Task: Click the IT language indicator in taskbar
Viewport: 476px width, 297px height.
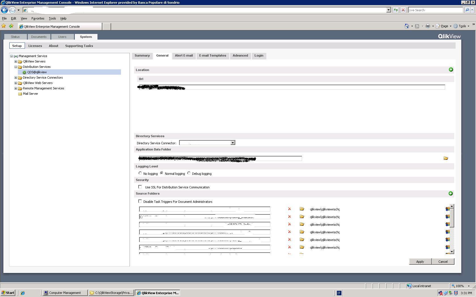Action: pos(339,293)
